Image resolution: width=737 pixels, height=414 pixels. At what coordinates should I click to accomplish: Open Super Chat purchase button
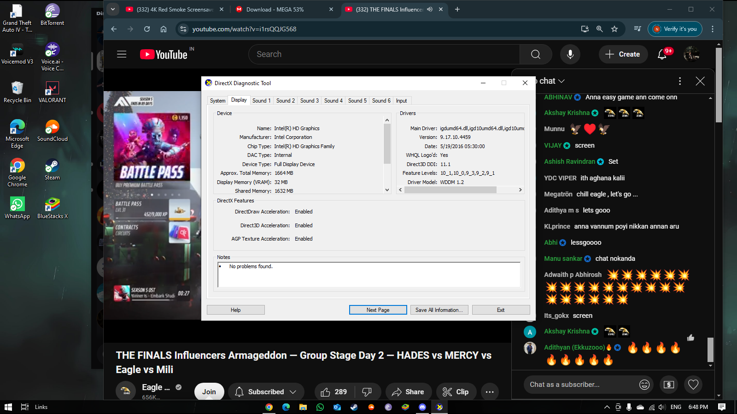tap(669, 385)
